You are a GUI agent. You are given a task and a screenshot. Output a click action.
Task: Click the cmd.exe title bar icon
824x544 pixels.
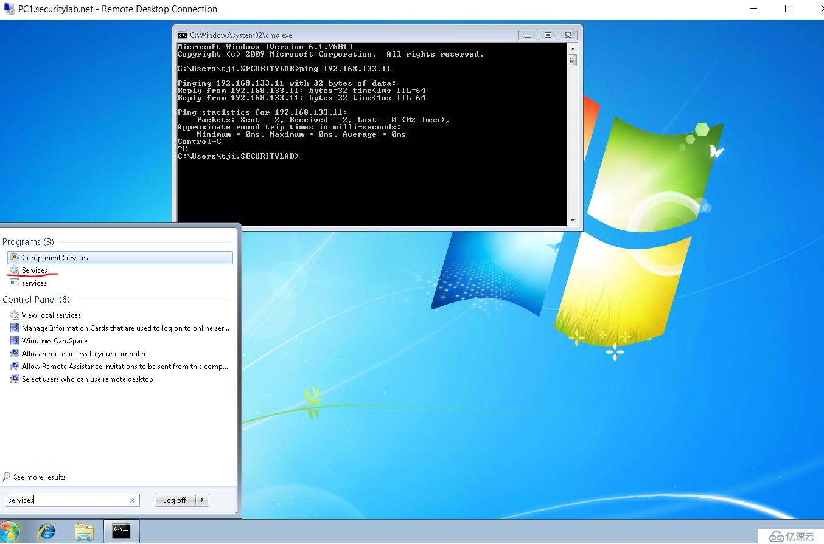point(182,35)
